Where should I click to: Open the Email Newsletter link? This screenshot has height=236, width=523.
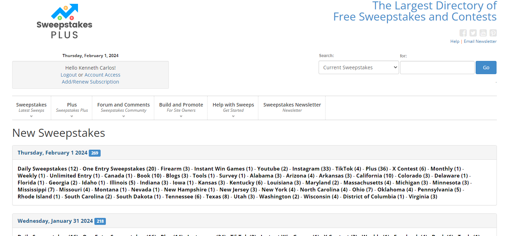coord(480,41)
